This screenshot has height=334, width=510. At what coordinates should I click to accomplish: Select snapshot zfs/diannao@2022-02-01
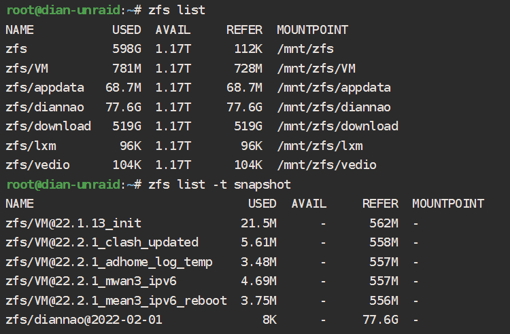point(84,320)
